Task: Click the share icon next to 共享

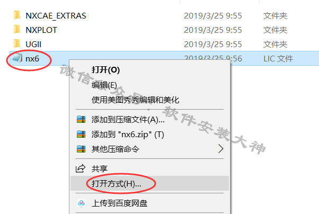Action: [x=81, y=168]
